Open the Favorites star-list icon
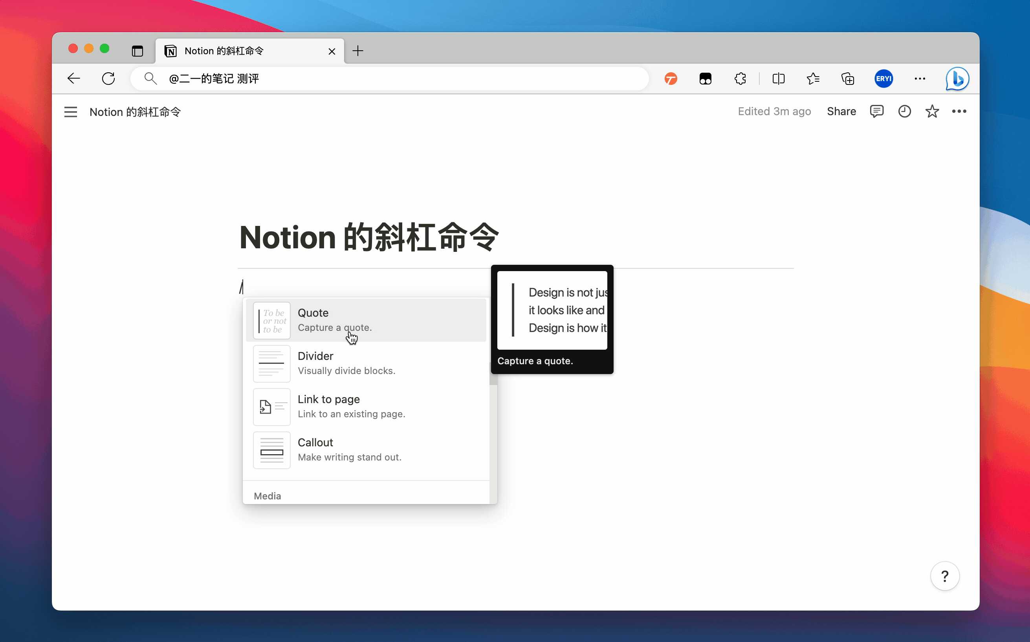This screenshot has height=642, width=1030. click(813, 79)
